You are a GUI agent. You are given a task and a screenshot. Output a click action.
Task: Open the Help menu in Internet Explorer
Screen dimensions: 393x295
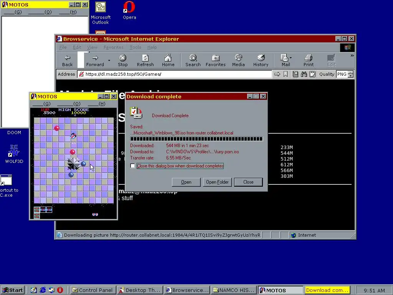(152, 47)
